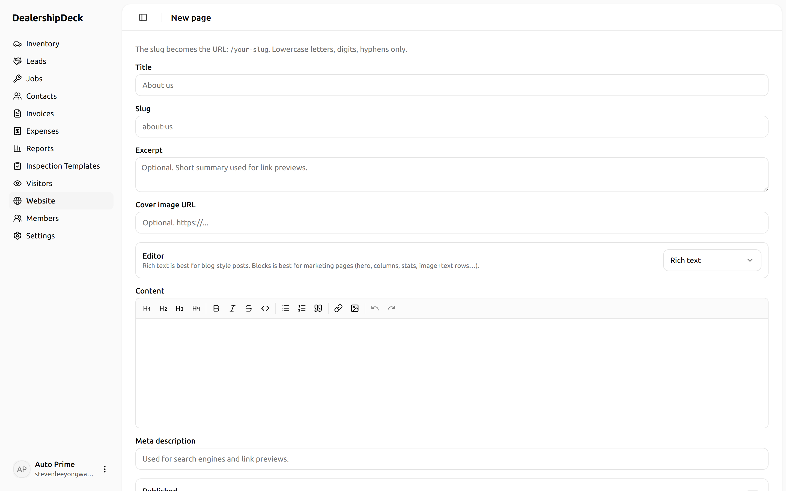
Task: Click the Settings gear icon
Action: pos(17,236)
